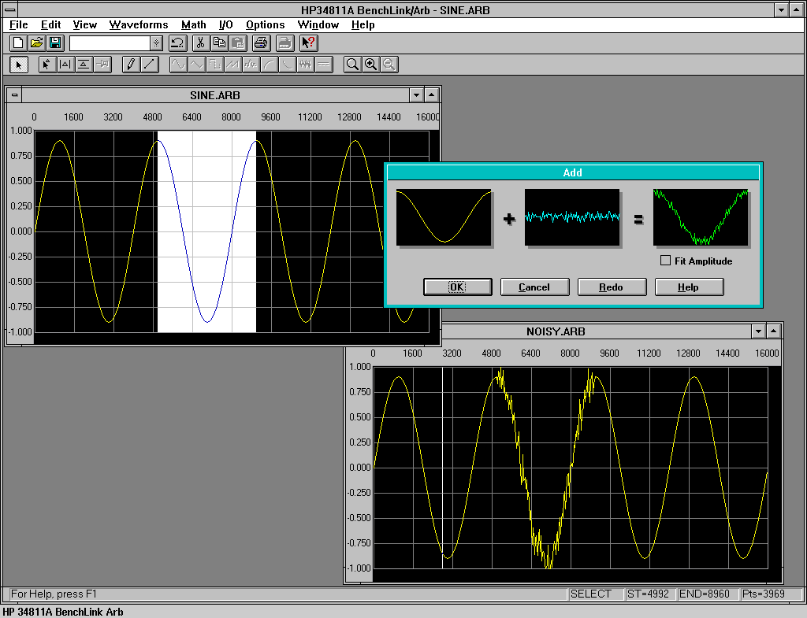Click the toolbar combo box text field

pyautogui.click(x=110, y=44)
